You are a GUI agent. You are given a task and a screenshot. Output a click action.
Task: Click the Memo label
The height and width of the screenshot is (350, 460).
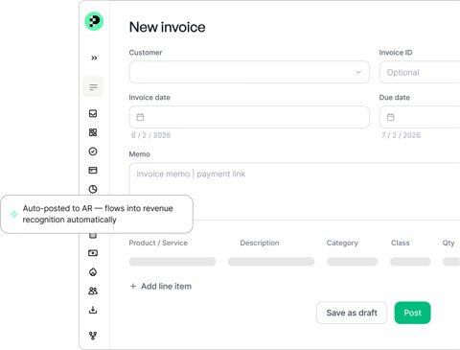[139, 154]
